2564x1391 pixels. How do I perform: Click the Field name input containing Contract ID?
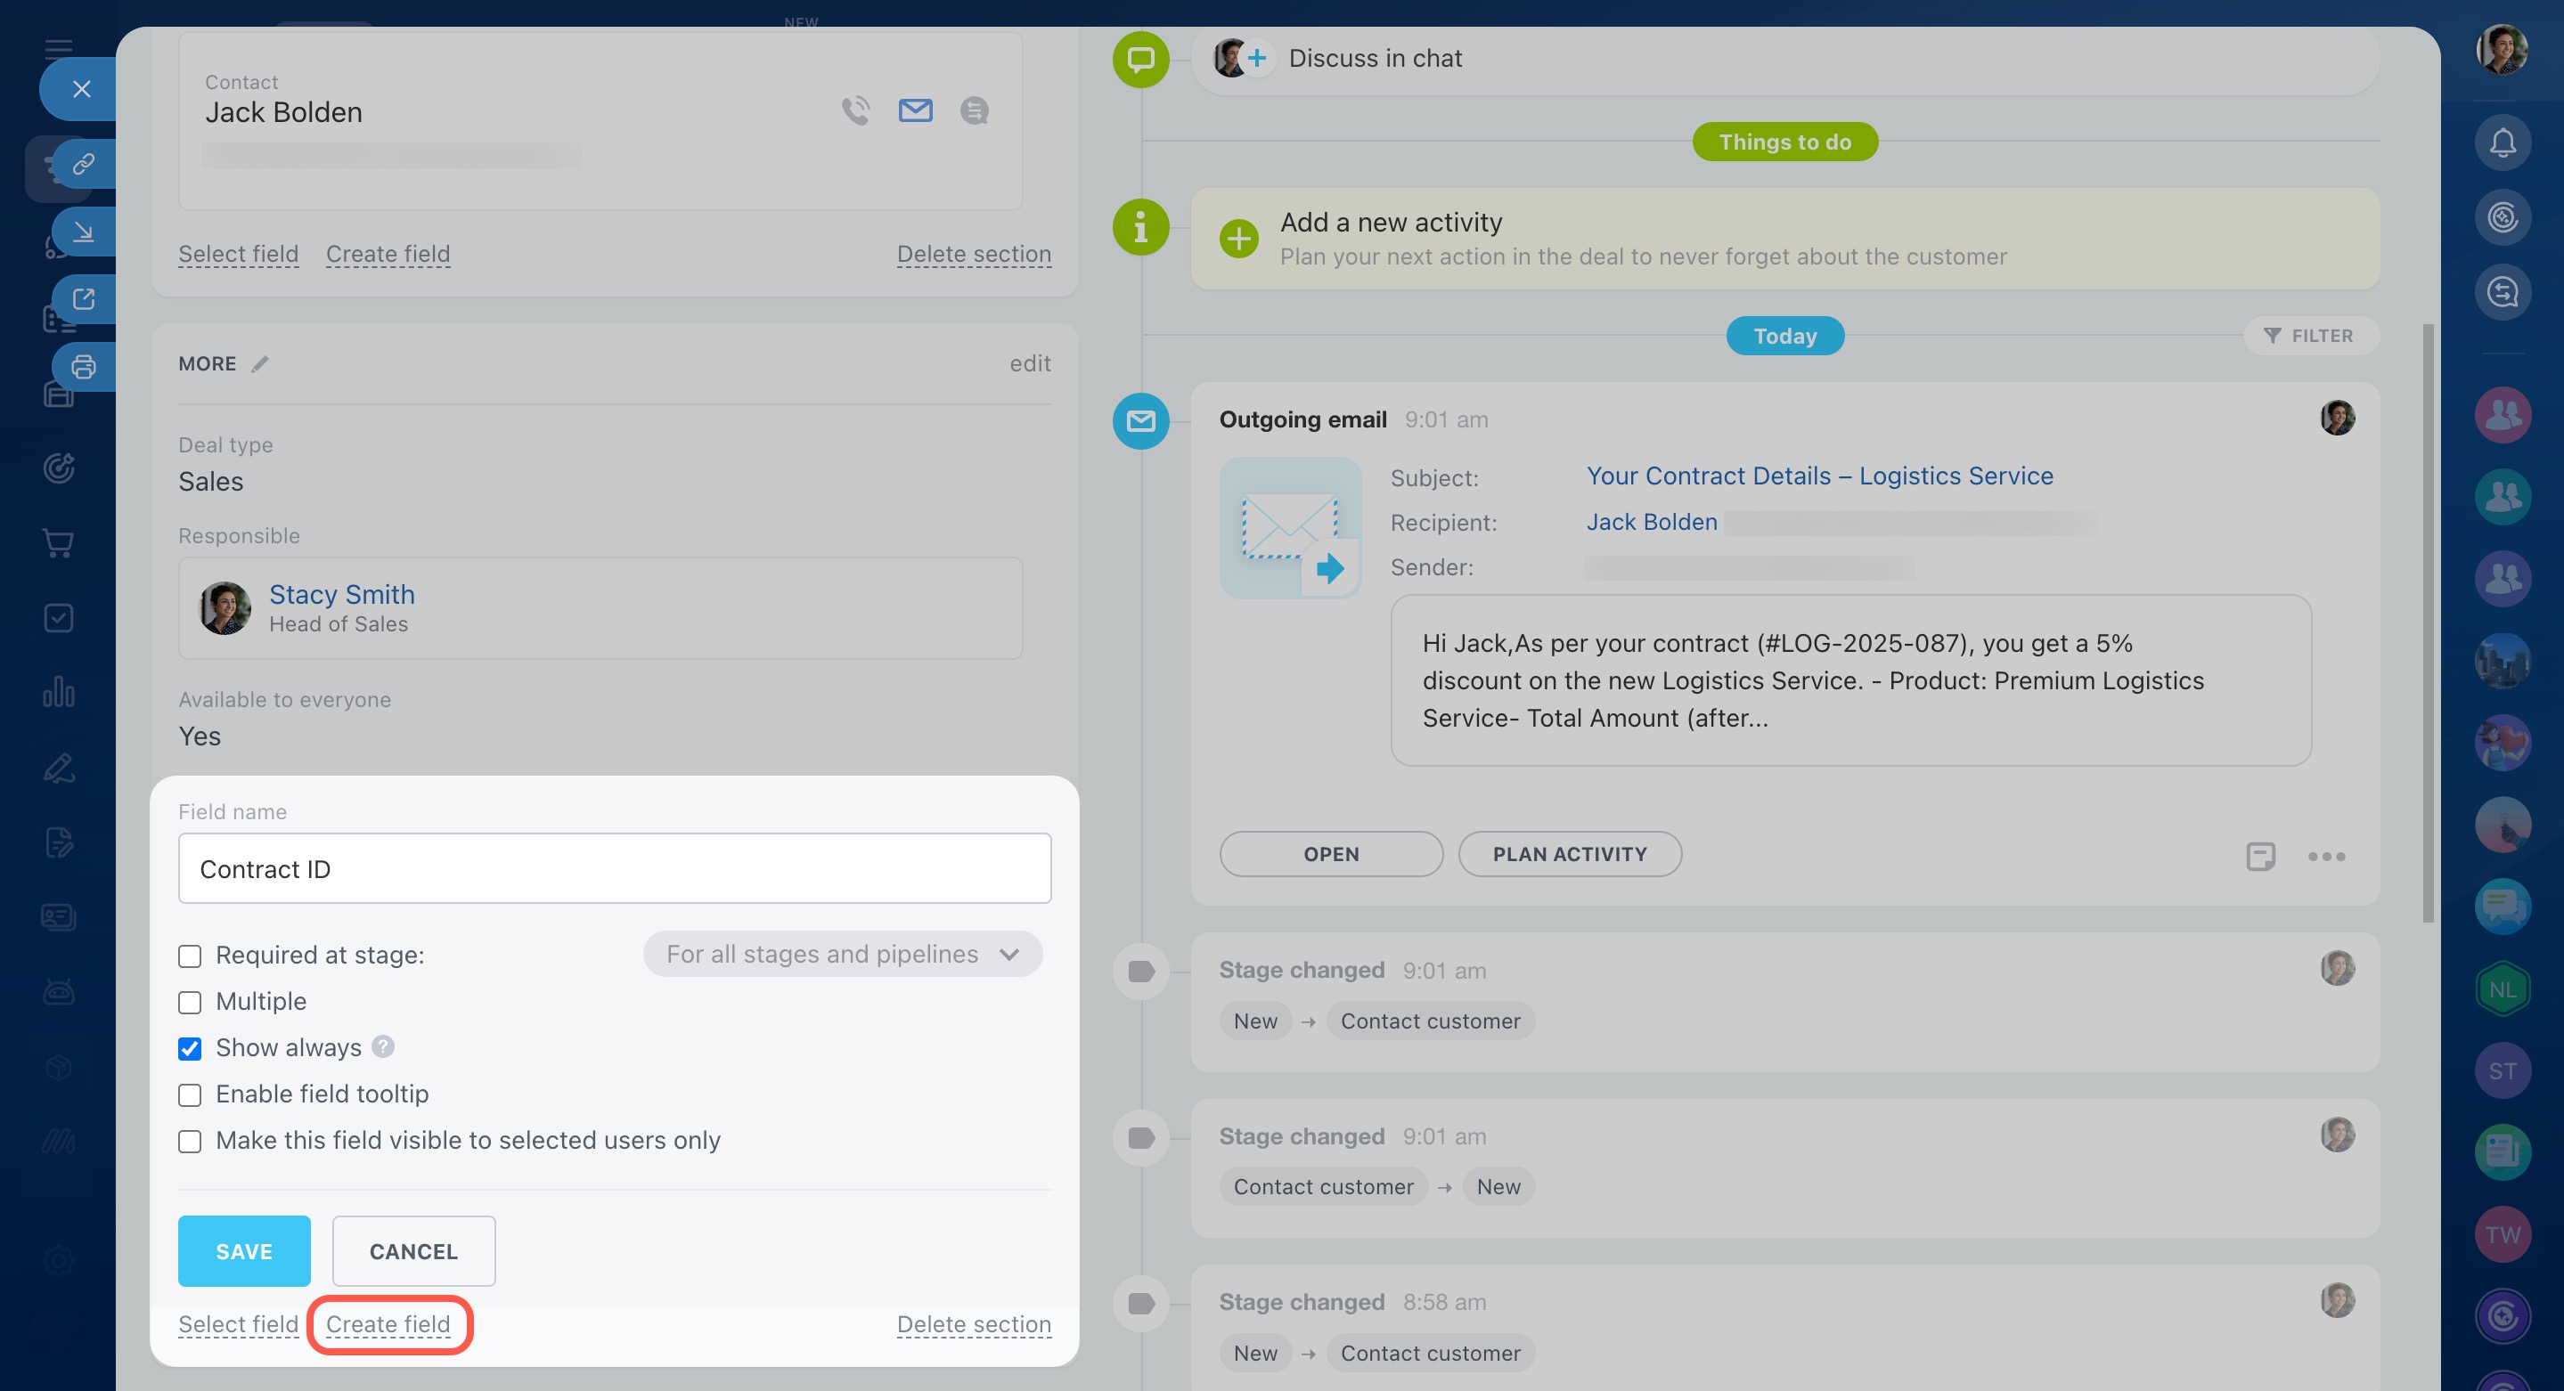coord(614,868)
